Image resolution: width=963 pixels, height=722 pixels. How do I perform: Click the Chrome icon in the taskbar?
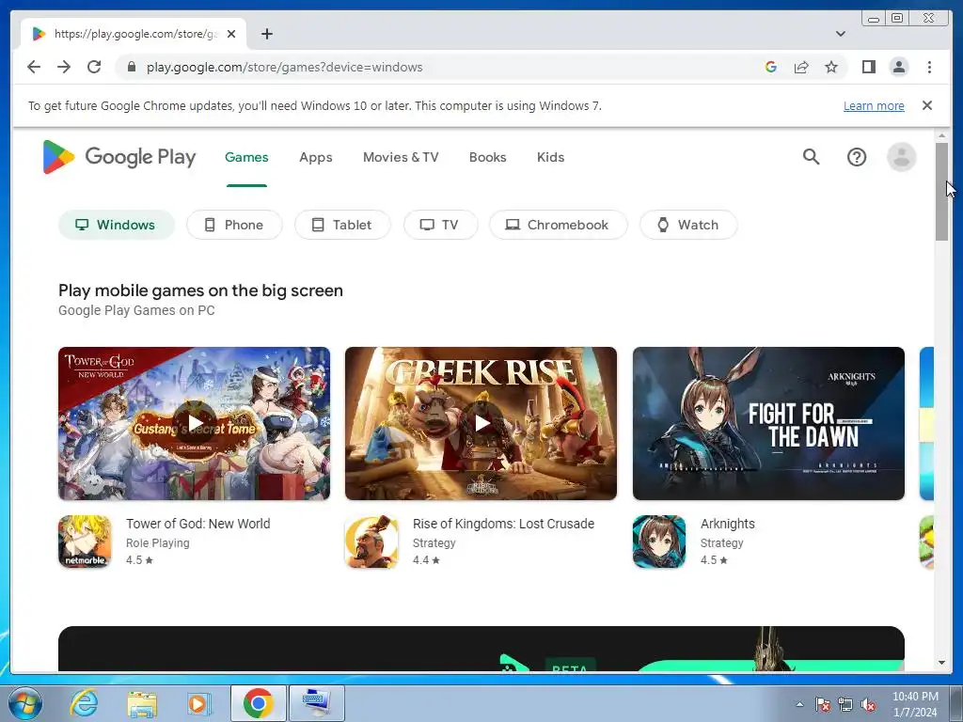point(258,703)
